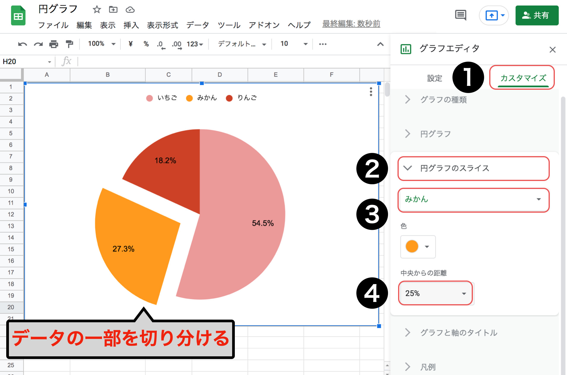The height and width of the screenshot is (375, 567).
Task: Click the percent format icon
Action: pyautogui.click(x=146, y=44)
